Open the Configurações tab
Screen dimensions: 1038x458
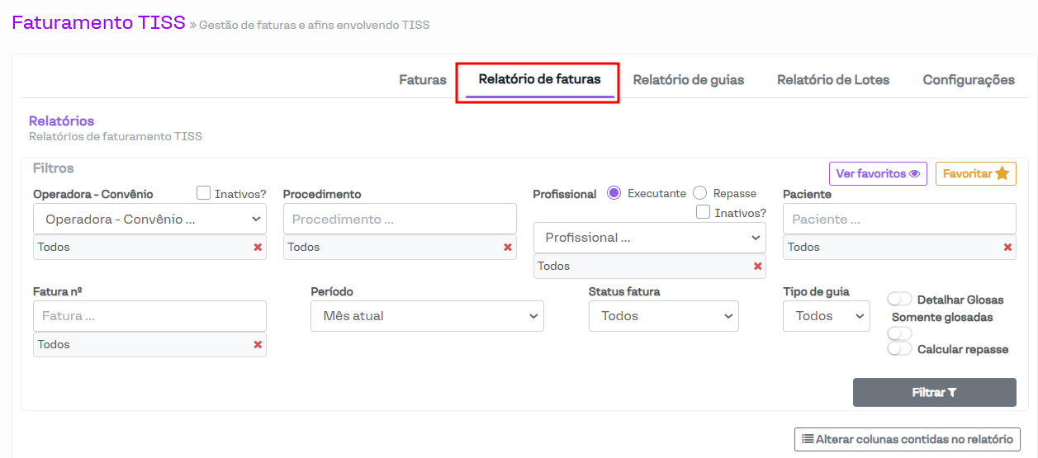coord(969,80)
